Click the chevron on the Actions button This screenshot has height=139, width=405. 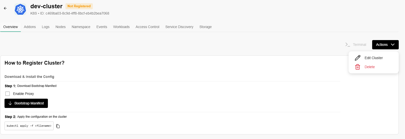[x=393, y=45]
